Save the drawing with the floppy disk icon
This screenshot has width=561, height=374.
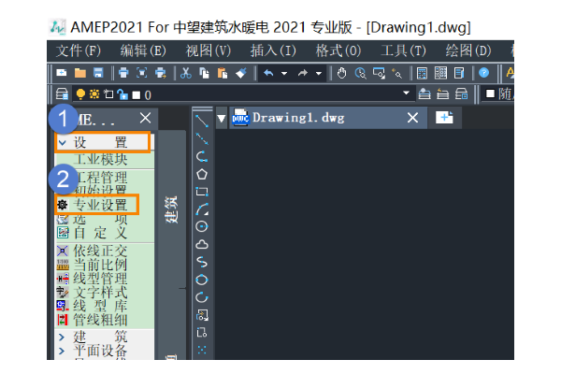tap(98, 73)
